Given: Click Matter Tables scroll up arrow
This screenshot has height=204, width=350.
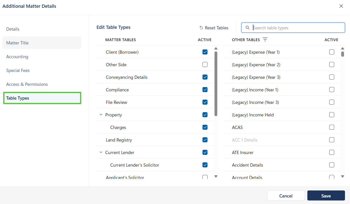Looking at the screenshot, I should 216,48.
